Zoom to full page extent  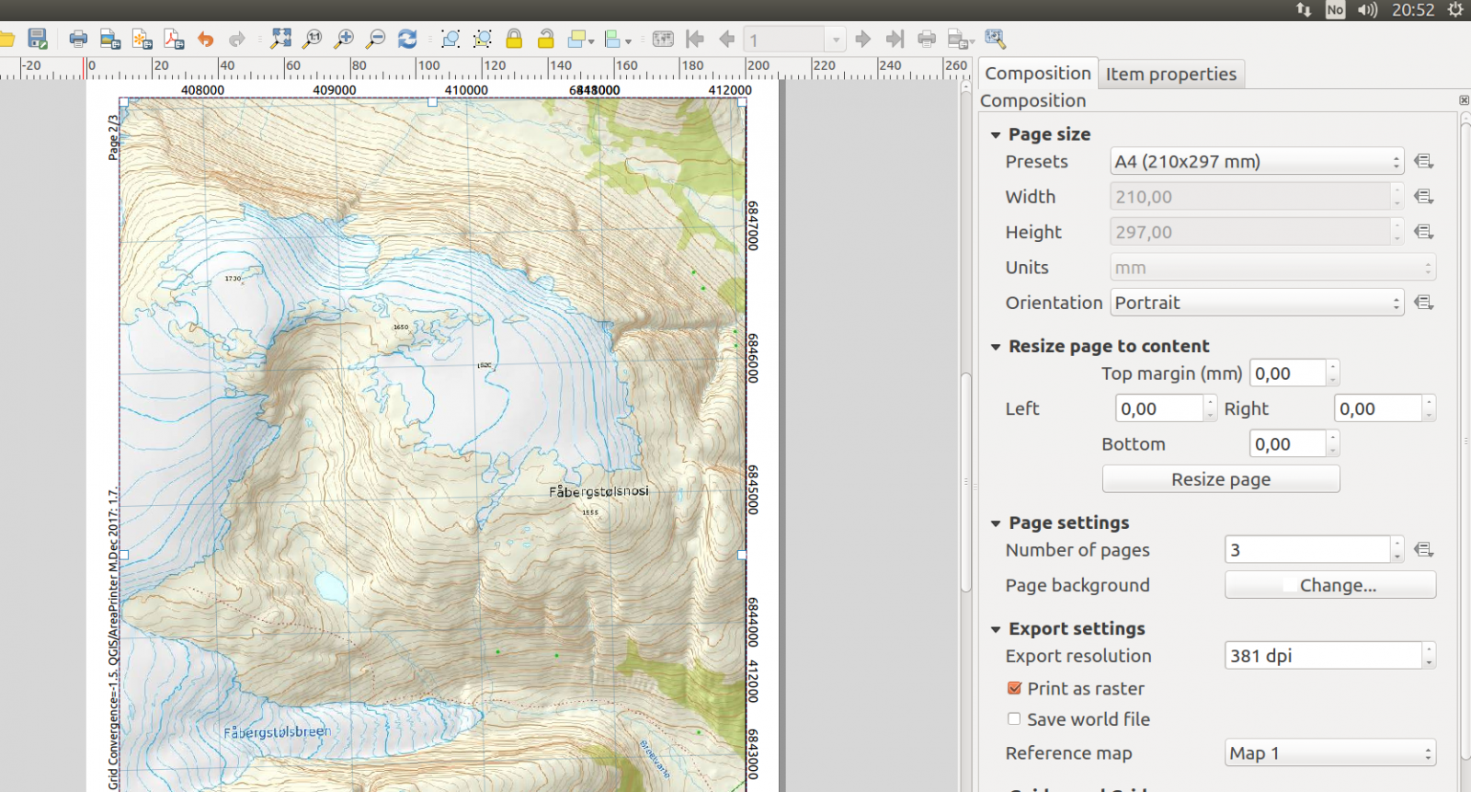coord(281,39)
